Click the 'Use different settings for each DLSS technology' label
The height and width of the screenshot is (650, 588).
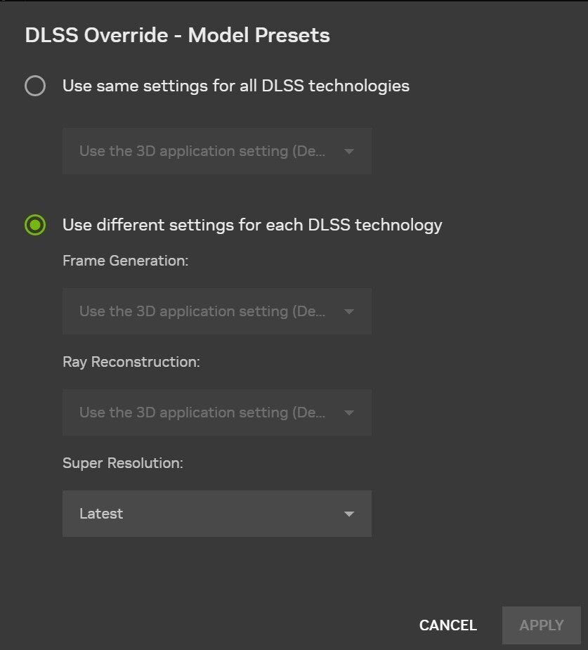(252, 225)
